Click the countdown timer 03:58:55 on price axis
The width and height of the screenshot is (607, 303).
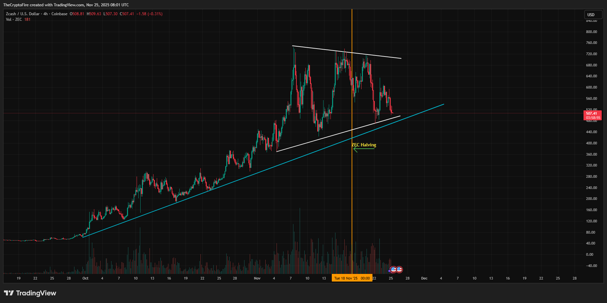pos(593,117)
